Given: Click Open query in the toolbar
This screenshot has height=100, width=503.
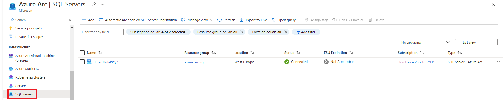Looking at the screenshot, I should (283, 20).
